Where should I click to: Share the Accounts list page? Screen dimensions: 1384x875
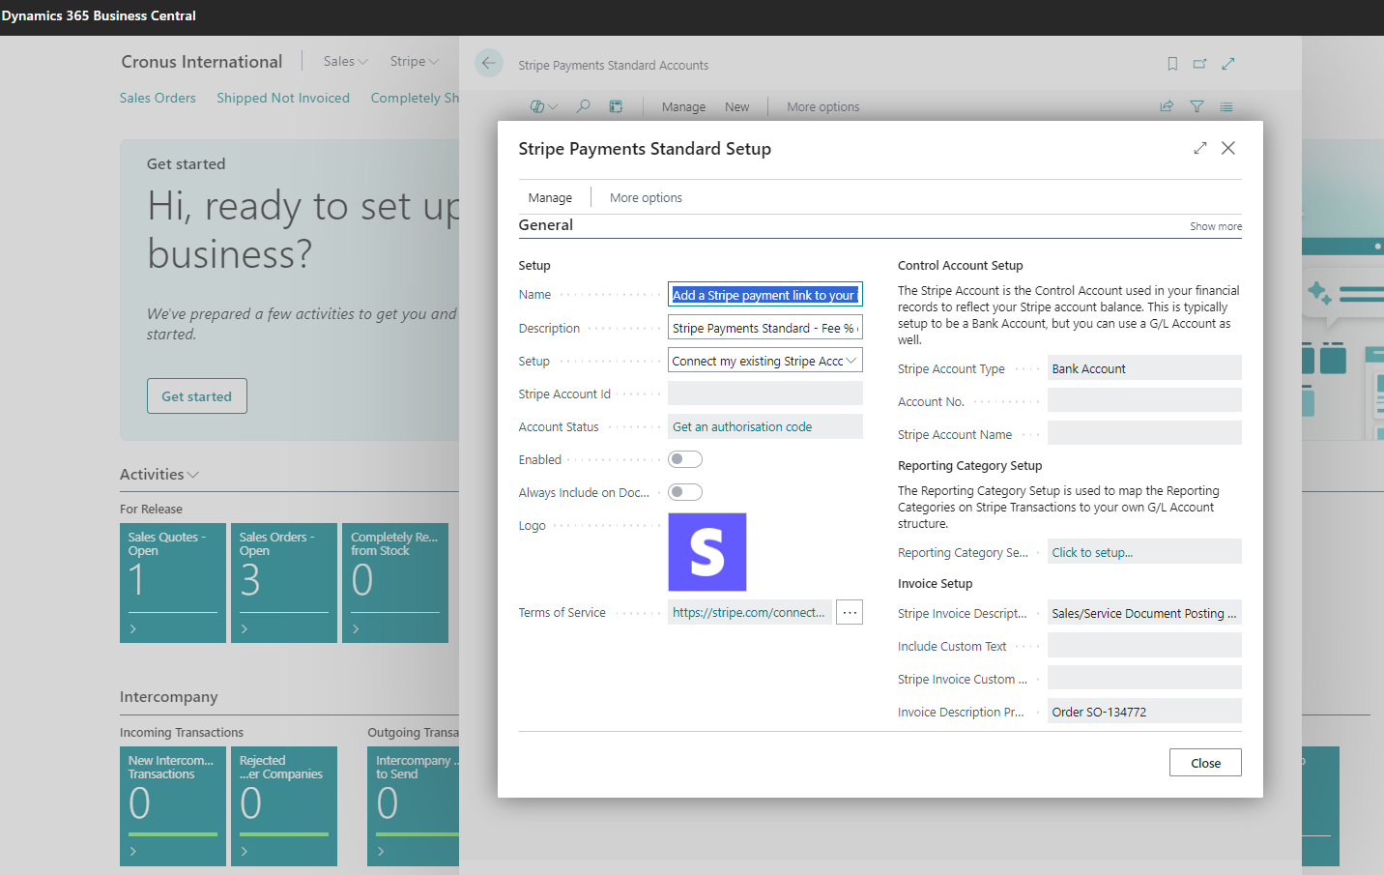click(1167, 106)
